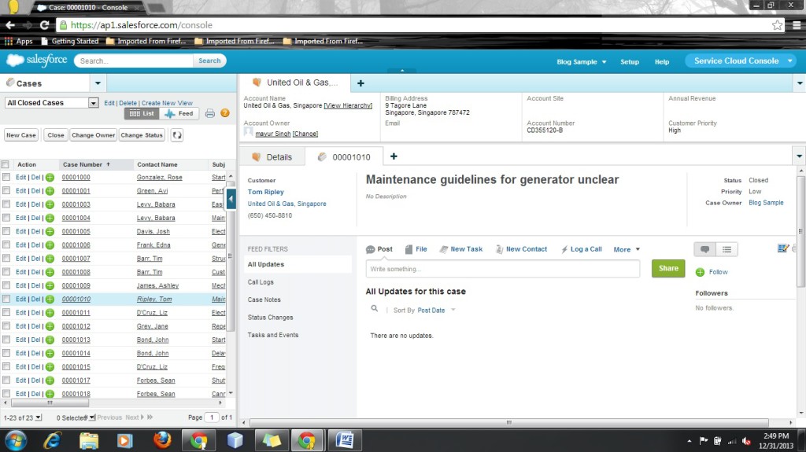Viewport: 806px width, 452px height.
Task: Click the refresh list icon button
Action: coord(176,135)
